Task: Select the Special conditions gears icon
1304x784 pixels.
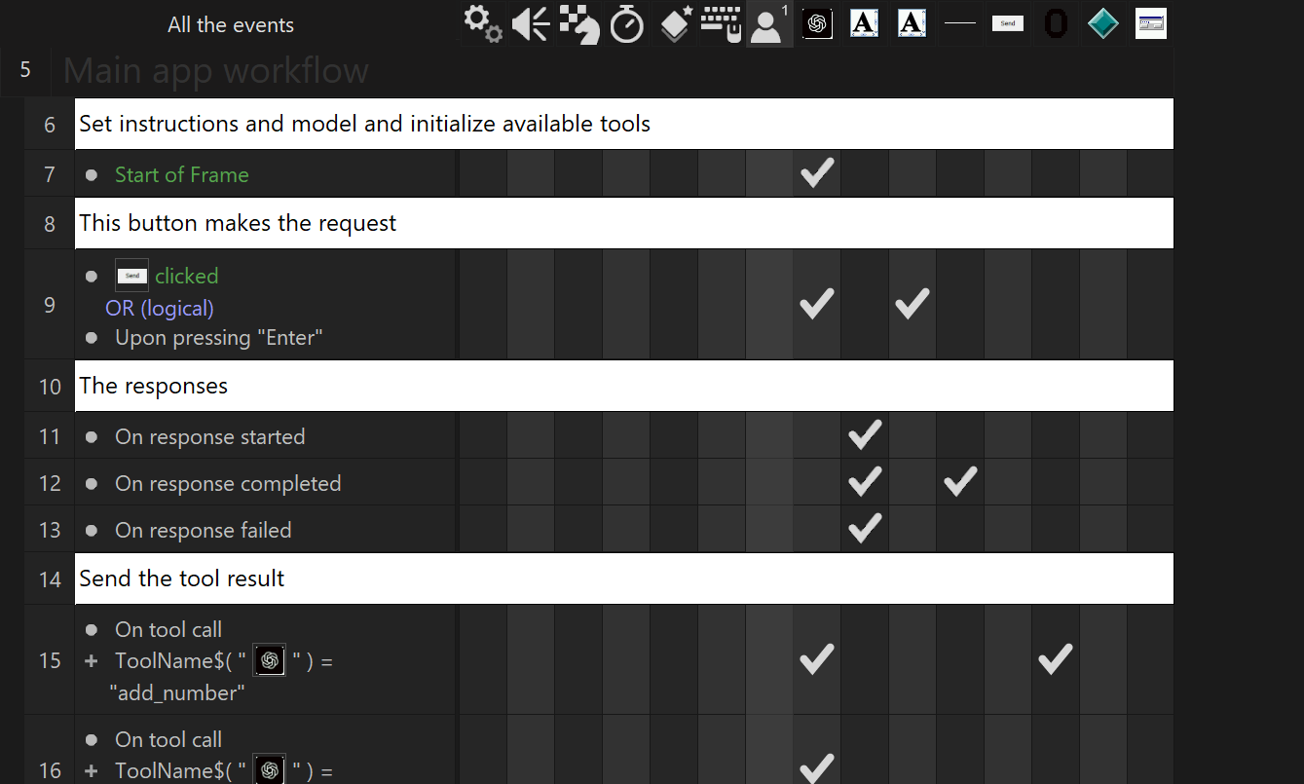Action: coord(483,23)
